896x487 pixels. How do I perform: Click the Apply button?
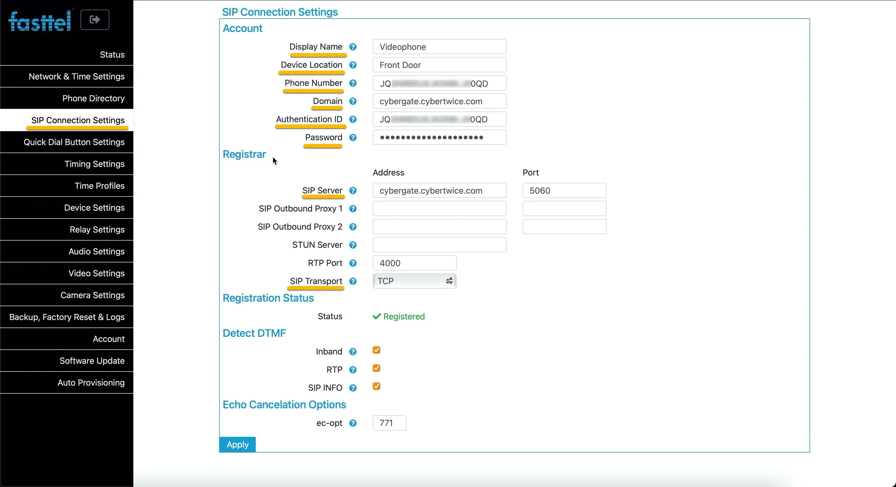click(238, 445)
